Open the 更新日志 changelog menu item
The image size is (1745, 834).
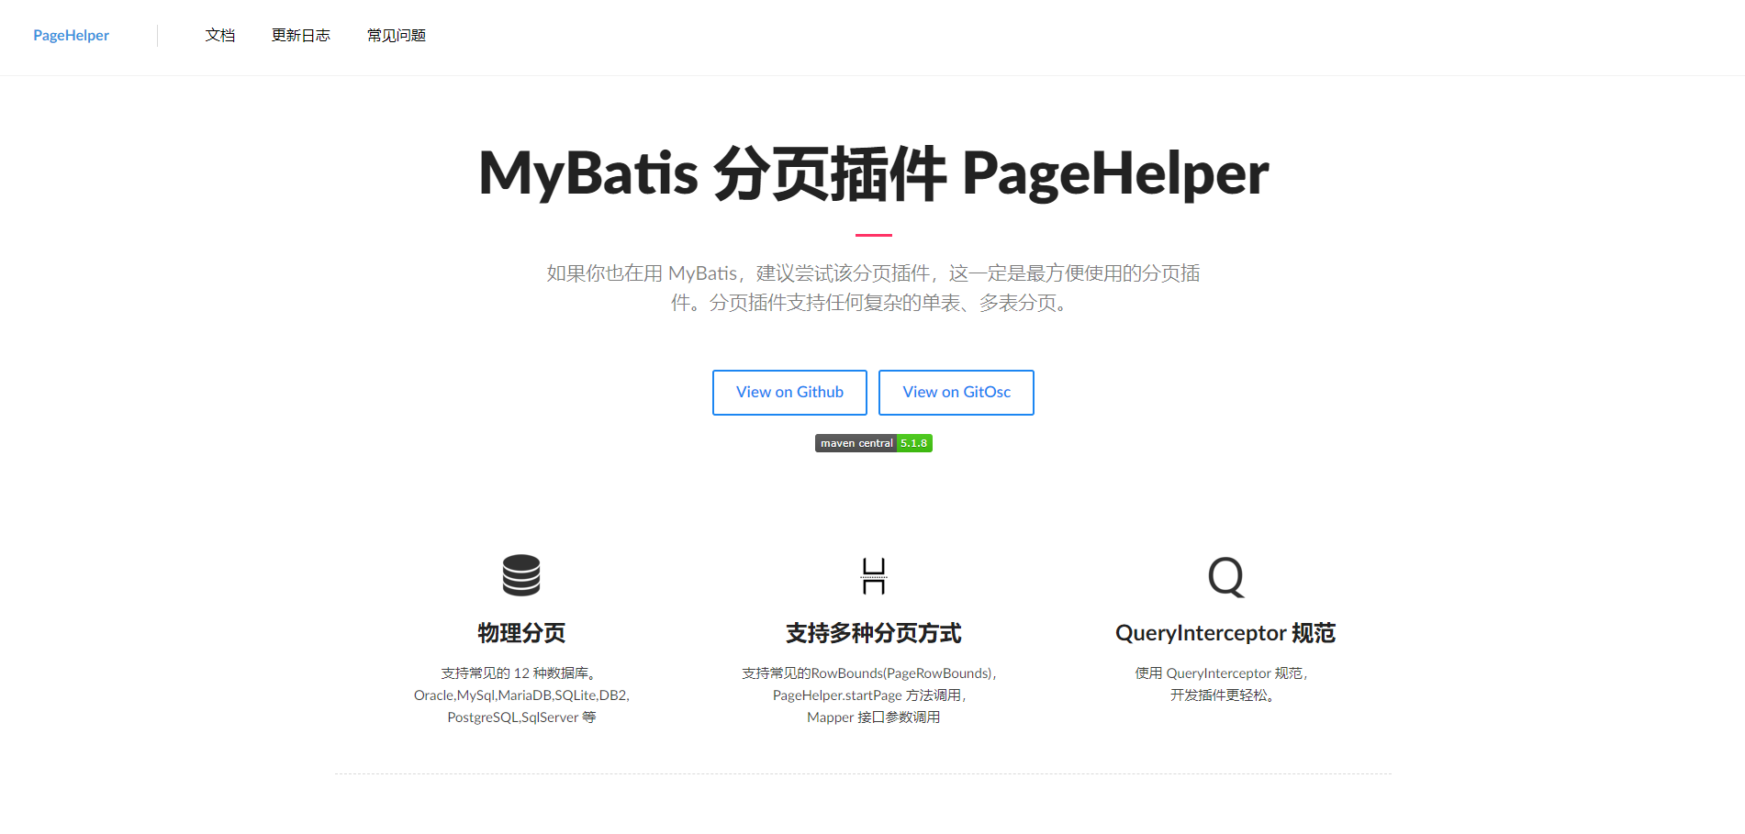pyautogui.click(x=300, y=36)
